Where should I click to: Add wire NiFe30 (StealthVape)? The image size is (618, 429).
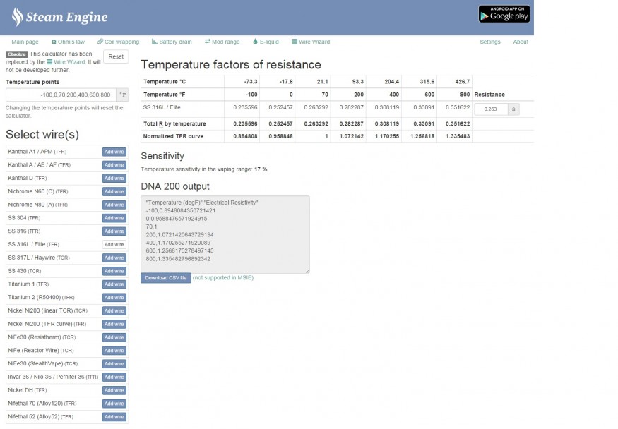click(x=114, y=364)
